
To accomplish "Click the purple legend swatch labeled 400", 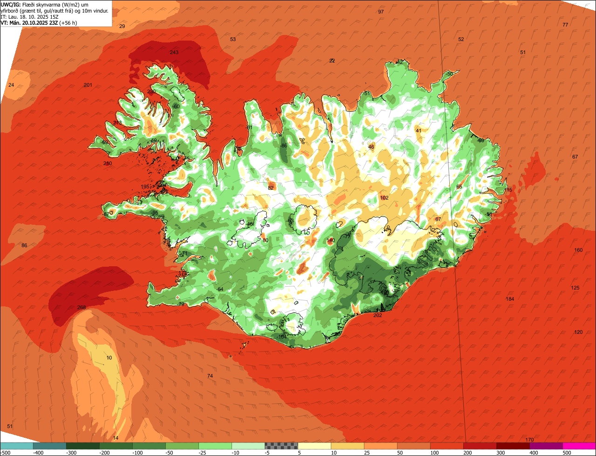I will [x=546, y=446].
